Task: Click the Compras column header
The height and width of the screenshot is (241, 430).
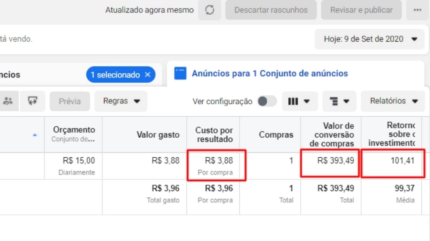Action: pos(276,135)
